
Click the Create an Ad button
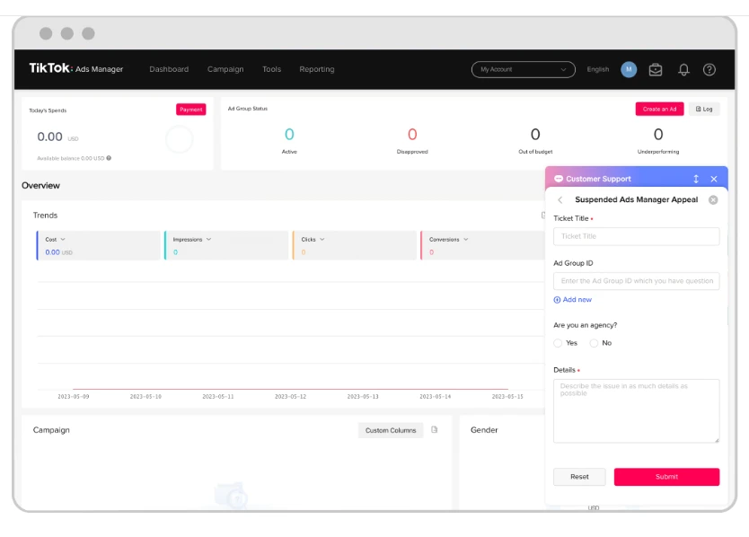[x=660, y=109]
